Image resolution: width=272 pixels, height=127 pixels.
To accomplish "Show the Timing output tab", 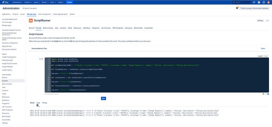I will point(44,103).
